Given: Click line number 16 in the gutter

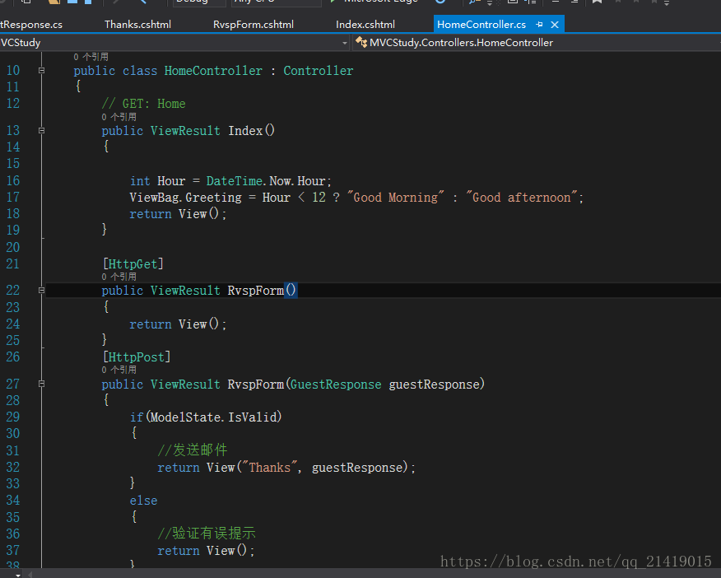Looking at the screenshot, I should (x=13, y=180).
